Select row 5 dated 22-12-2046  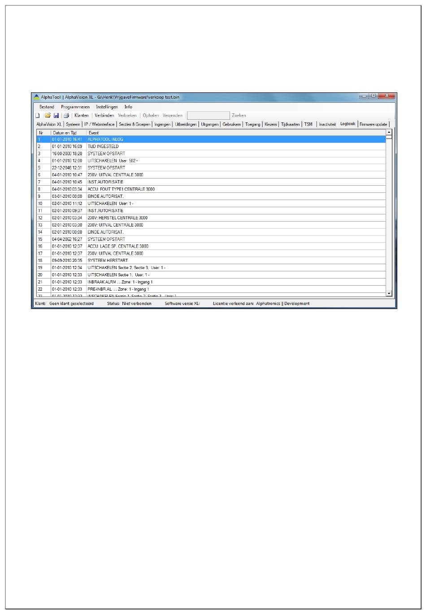coord(211,168)
